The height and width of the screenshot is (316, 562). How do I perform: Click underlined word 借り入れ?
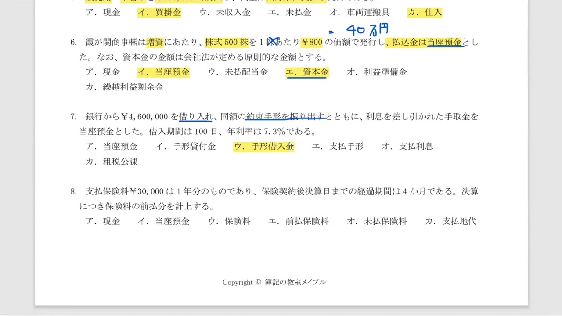[x=196, y=117]
